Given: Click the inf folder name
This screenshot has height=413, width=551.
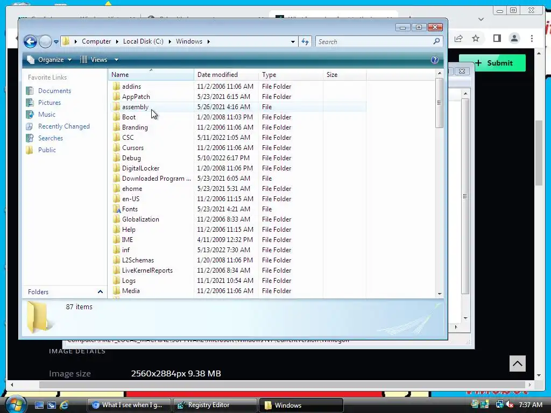Looking at the screenshot, I should (x=126, y=250).
